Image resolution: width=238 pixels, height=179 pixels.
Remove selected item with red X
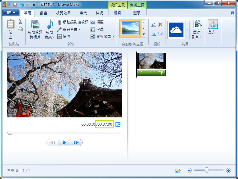point(160,25)
